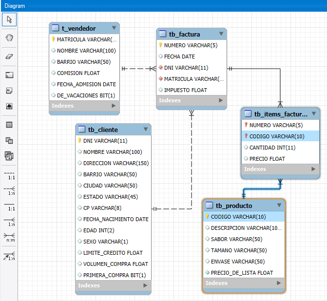This screenshot has height=301, width=327.
Task: Select DIRECCION VARCHAR(150) column
Action: 113,163
